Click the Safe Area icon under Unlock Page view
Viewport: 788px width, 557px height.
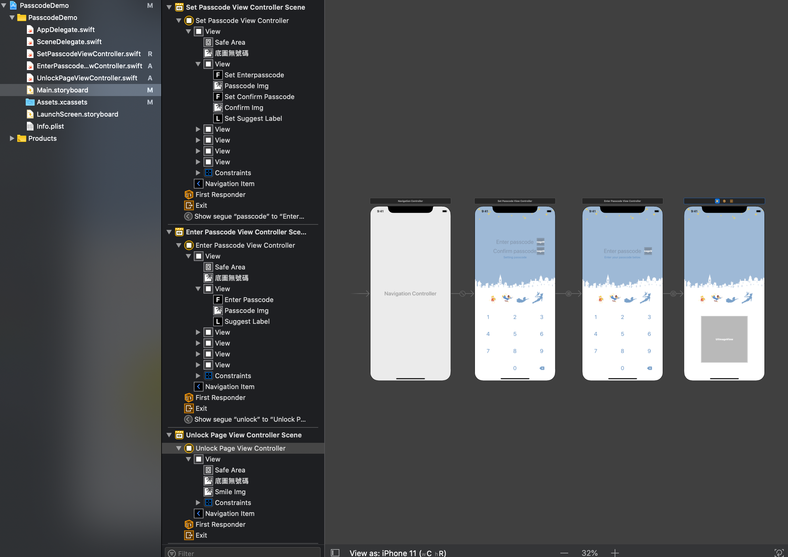click(209, 470)
